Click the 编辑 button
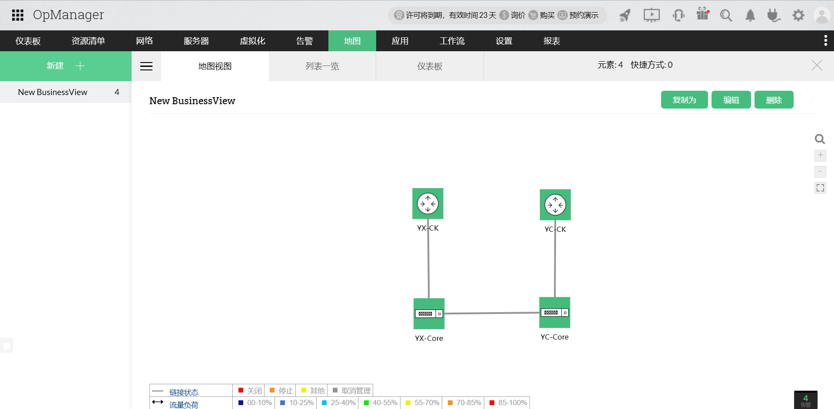 [x=731, y=100]
